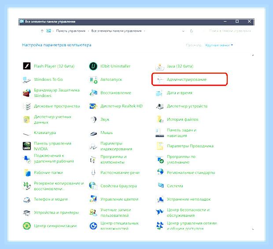Click the control panel search field
273x249 pixels.
point(227,31)
